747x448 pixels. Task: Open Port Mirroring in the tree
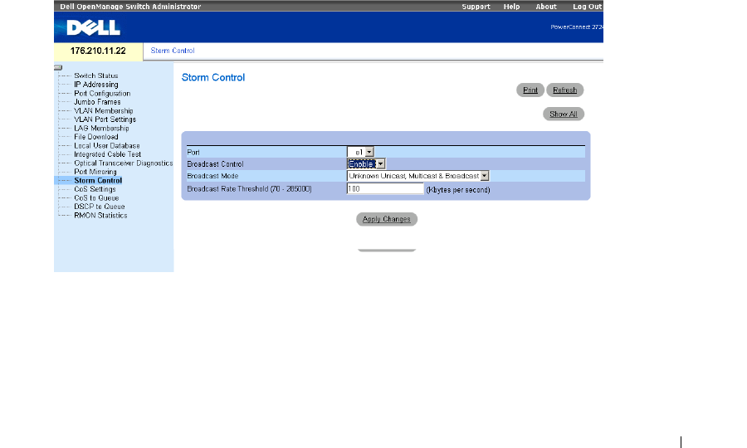pyautogui.click(x=95, y=172)
